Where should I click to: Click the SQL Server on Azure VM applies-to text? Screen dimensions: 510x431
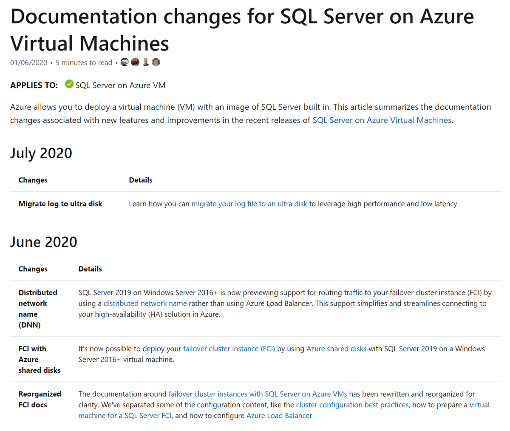click(x=120, y=85)
